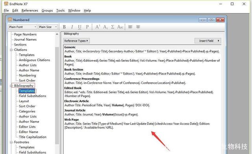252x154 pixels.
Task: Select Author Lists under Citations
Action: [28, 65]
